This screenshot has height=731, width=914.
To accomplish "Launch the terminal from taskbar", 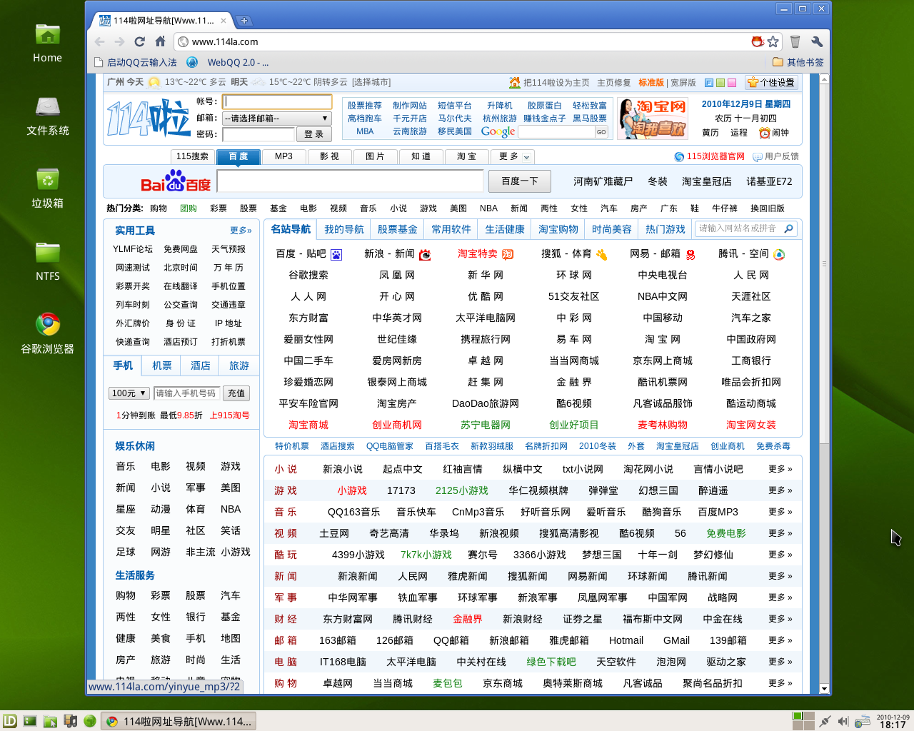I will (x=30, y=721).
